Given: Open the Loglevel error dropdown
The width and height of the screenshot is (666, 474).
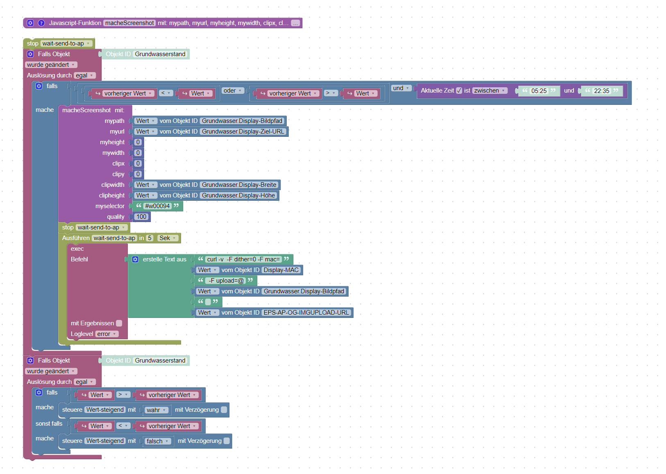Looking at the screenshot, I should [x=107, y=334].
